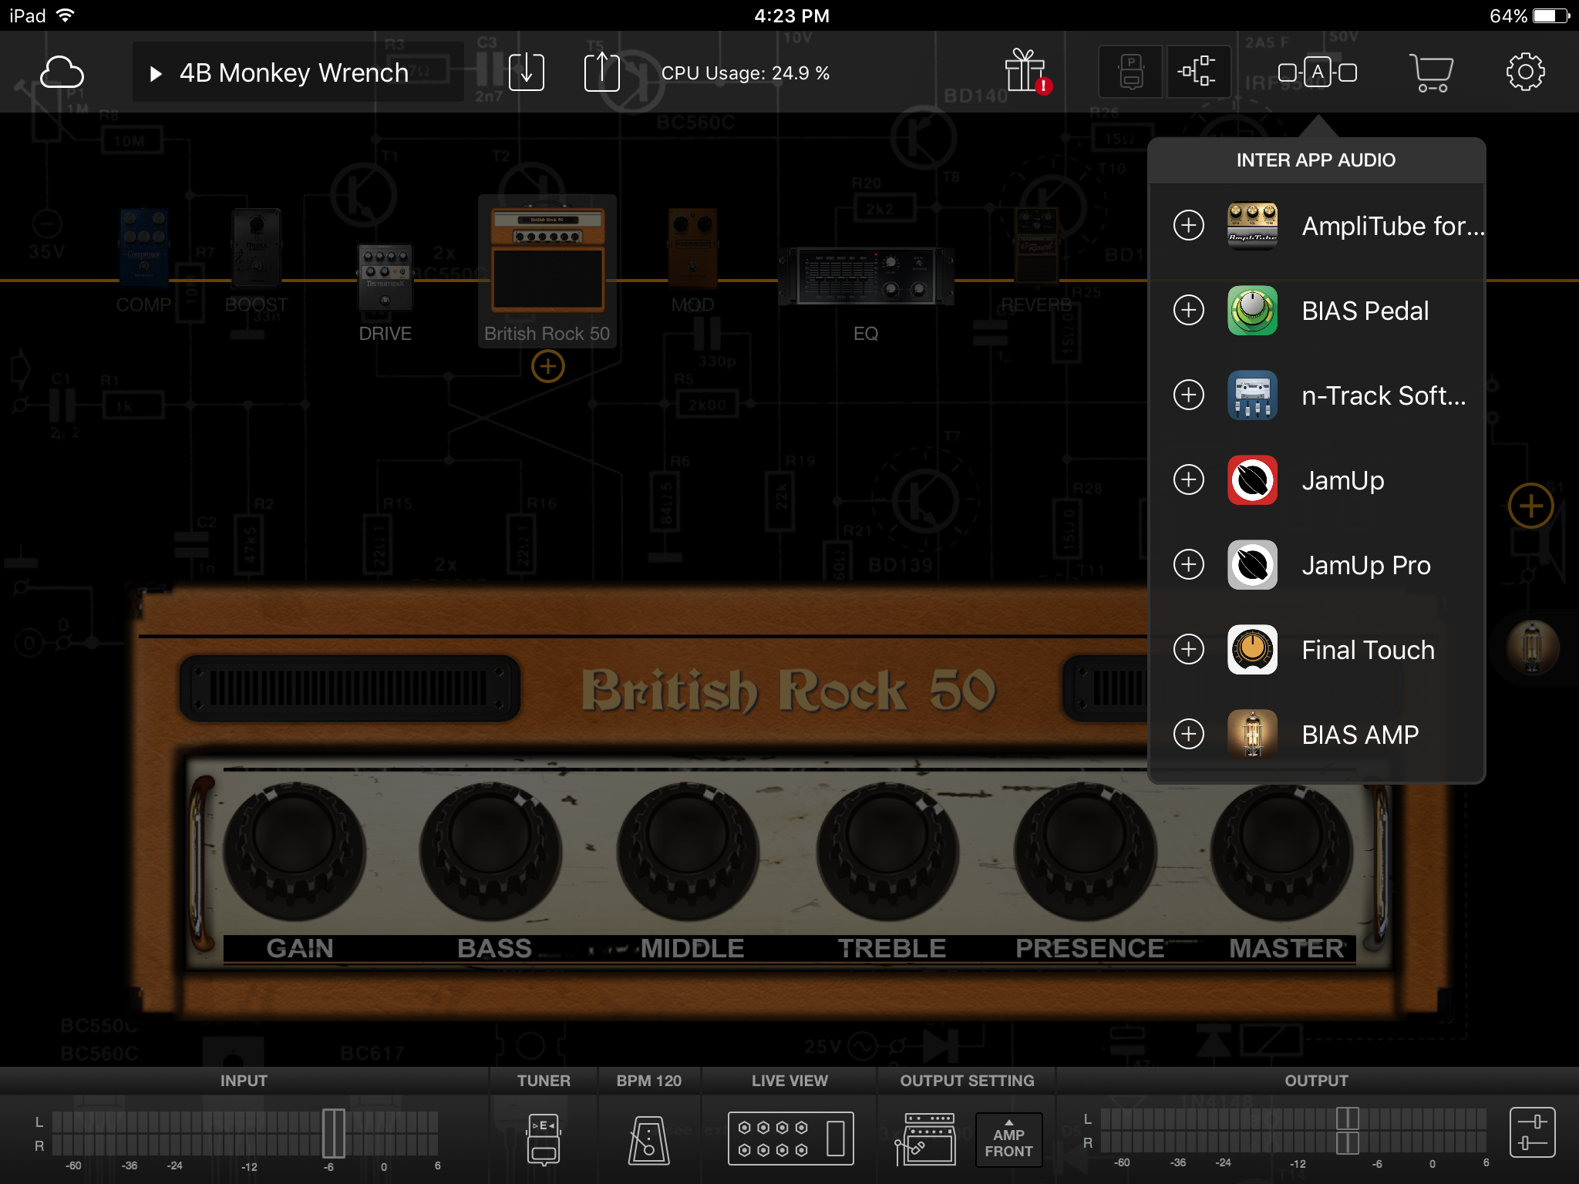The width and height of the screenshot is (1579, 1184).
Task: Tap the CPU Usage readout
Action: click(x=746, y=73)
